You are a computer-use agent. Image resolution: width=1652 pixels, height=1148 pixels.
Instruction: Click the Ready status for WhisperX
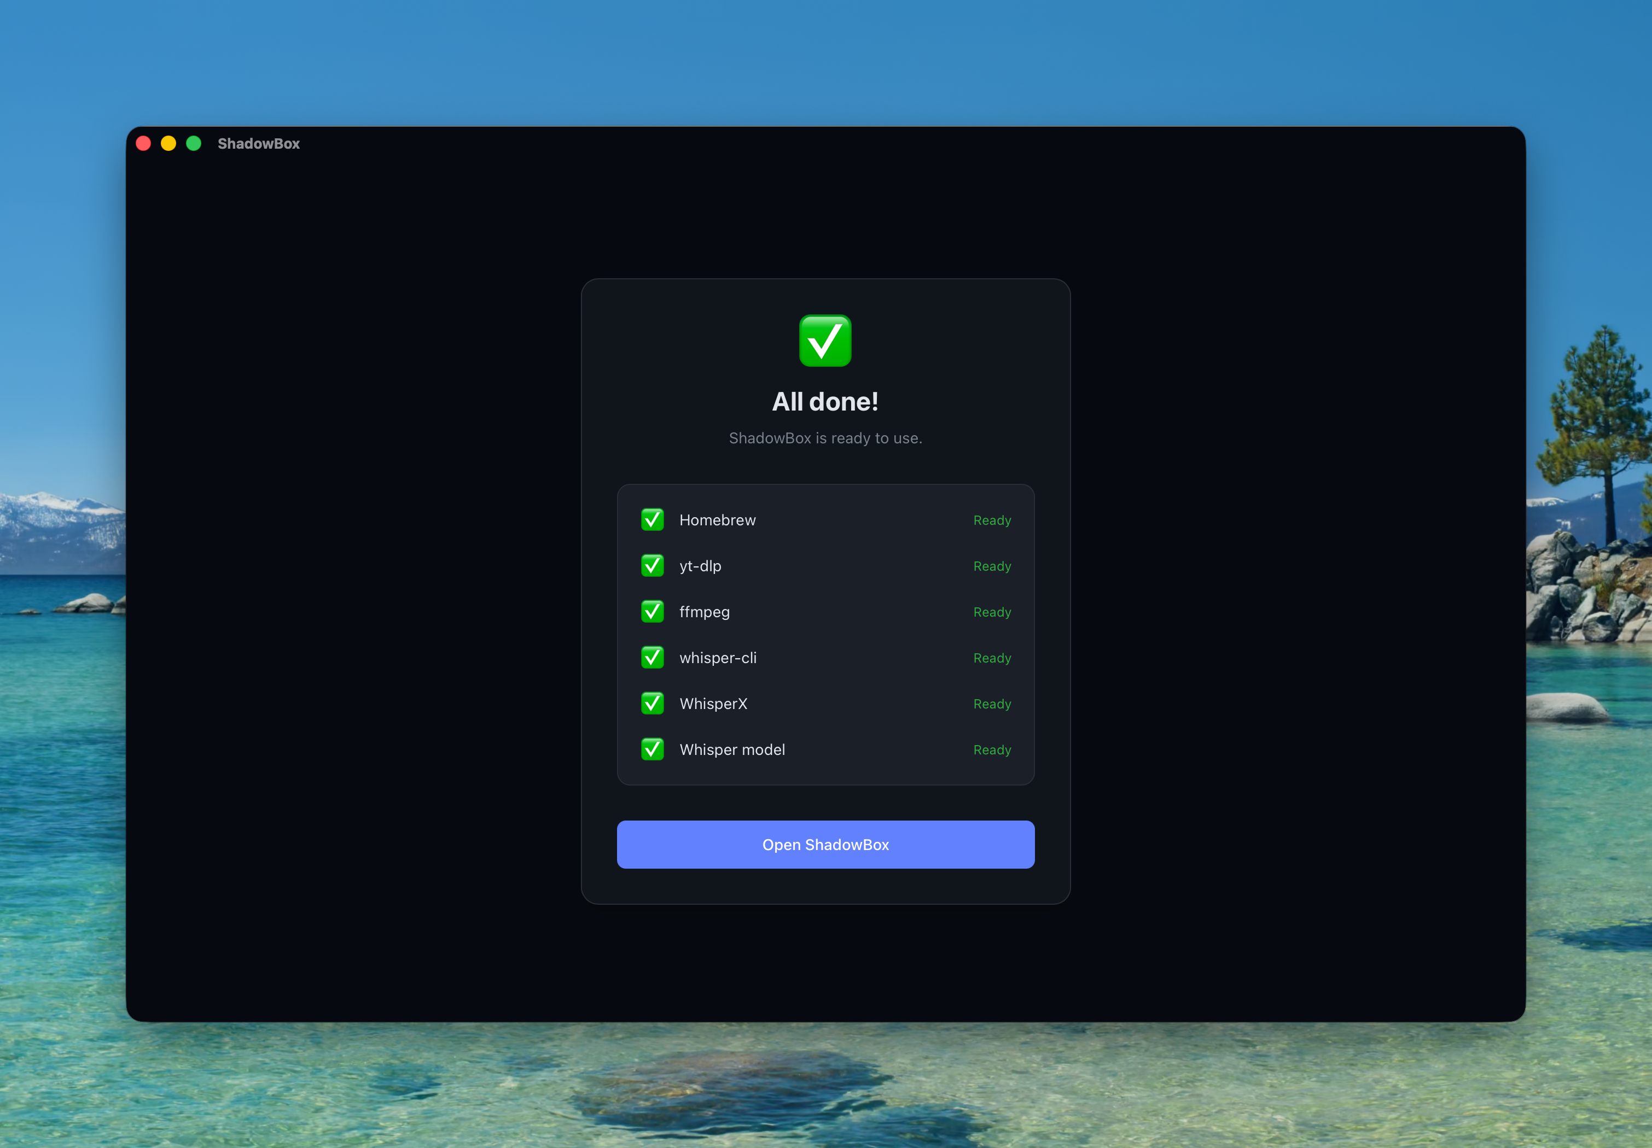[992, 705]
